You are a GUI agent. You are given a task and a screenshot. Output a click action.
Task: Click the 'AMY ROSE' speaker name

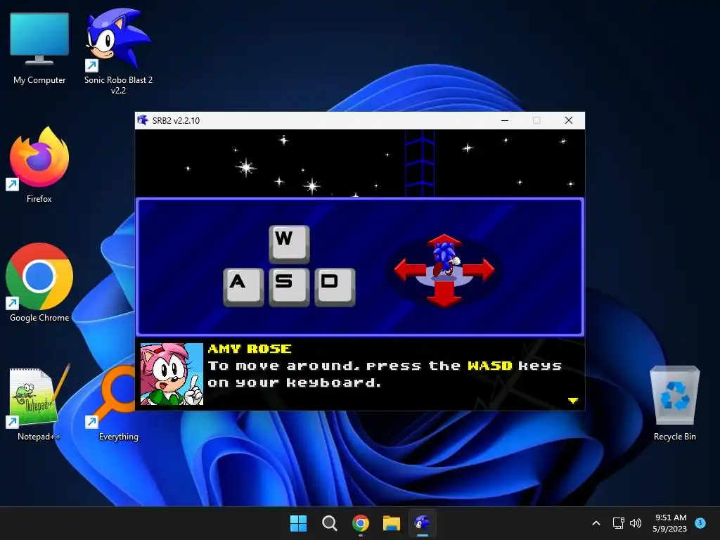coord(250,349)
